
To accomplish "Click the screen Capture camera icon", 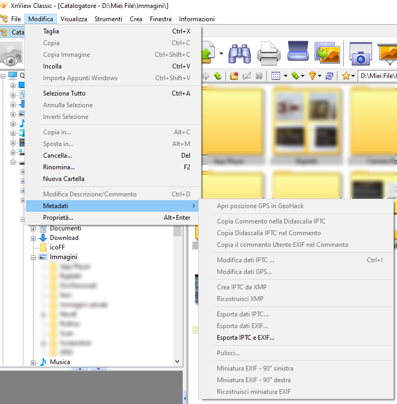I will [361, 54].
